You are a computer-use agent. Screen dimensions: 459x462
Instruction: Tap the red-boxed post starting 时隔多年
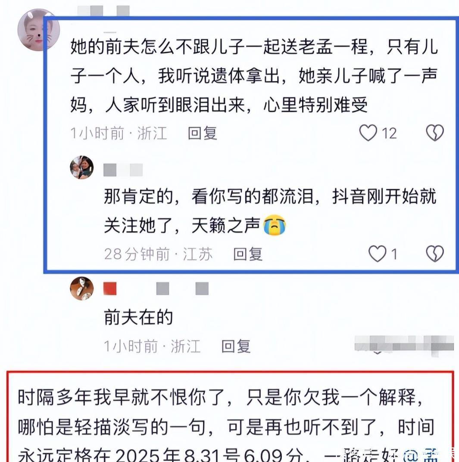point(230,417)
